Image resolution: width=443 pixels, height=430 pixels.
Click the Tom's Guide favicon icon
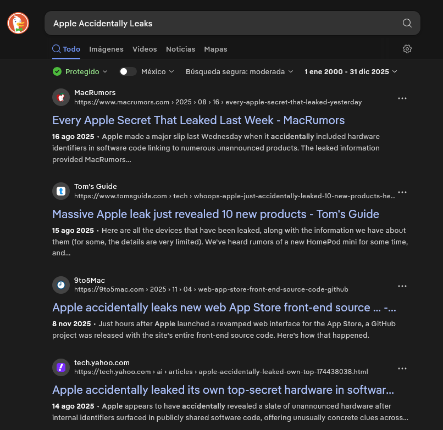pos(61,191)
